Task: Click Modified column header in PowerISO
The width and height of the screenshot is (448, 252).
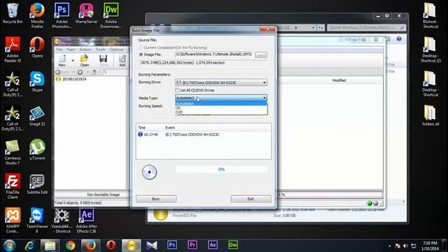Action: click(x=339, y=80)
